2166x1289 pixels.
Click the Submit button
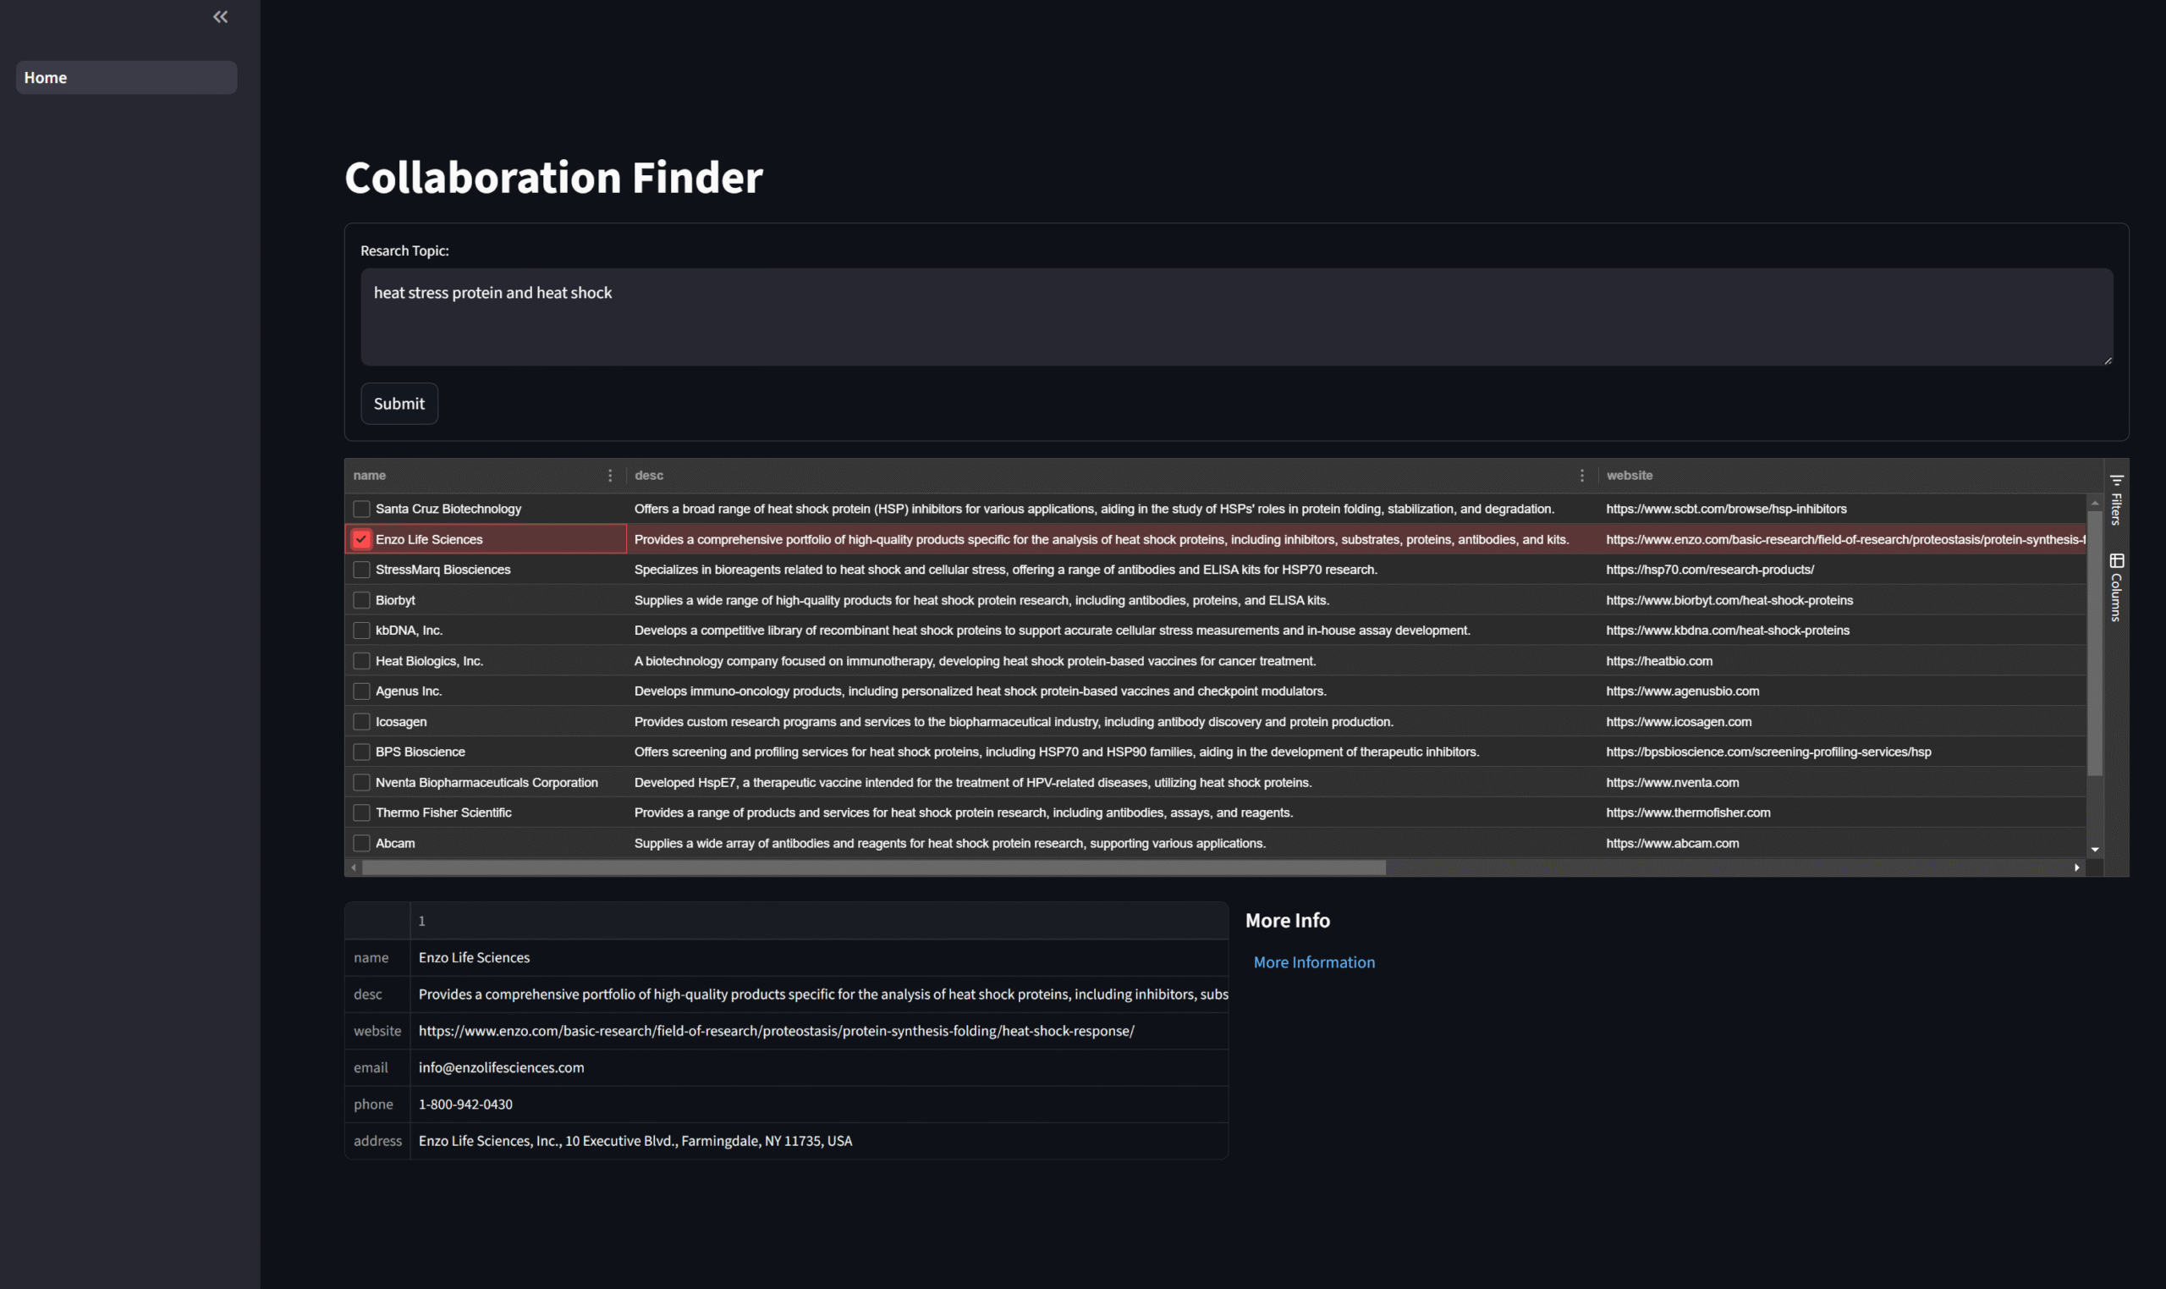click(399, 403)
